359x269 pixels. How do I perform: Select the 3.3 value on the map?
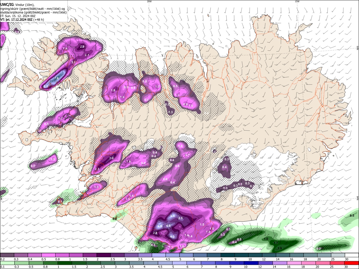click(x=180, y=218)
